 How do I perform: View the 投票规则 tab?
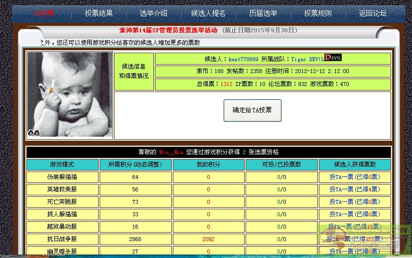tap(318, 13)
